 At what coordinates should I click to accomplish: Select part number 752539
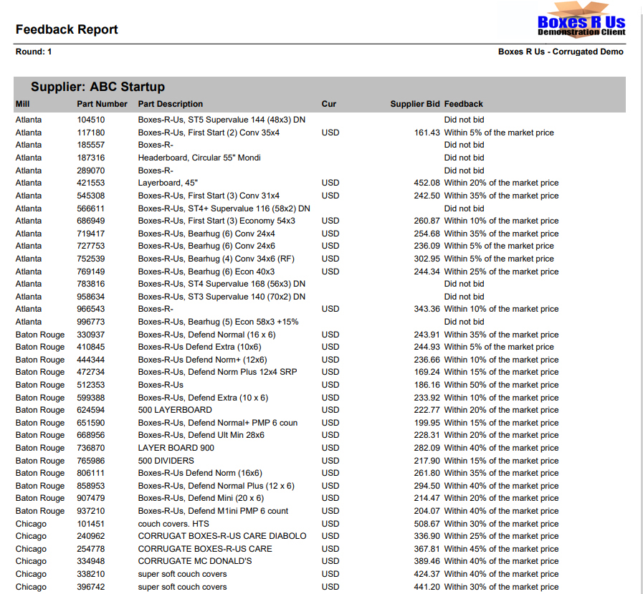point(91,259)
